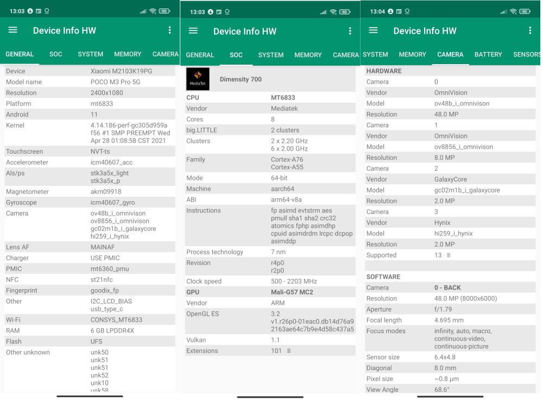Viewport: 543px width, 400px height.
Task: Tap the Touchscreen value NVT-ts
Action: [100, 152]
